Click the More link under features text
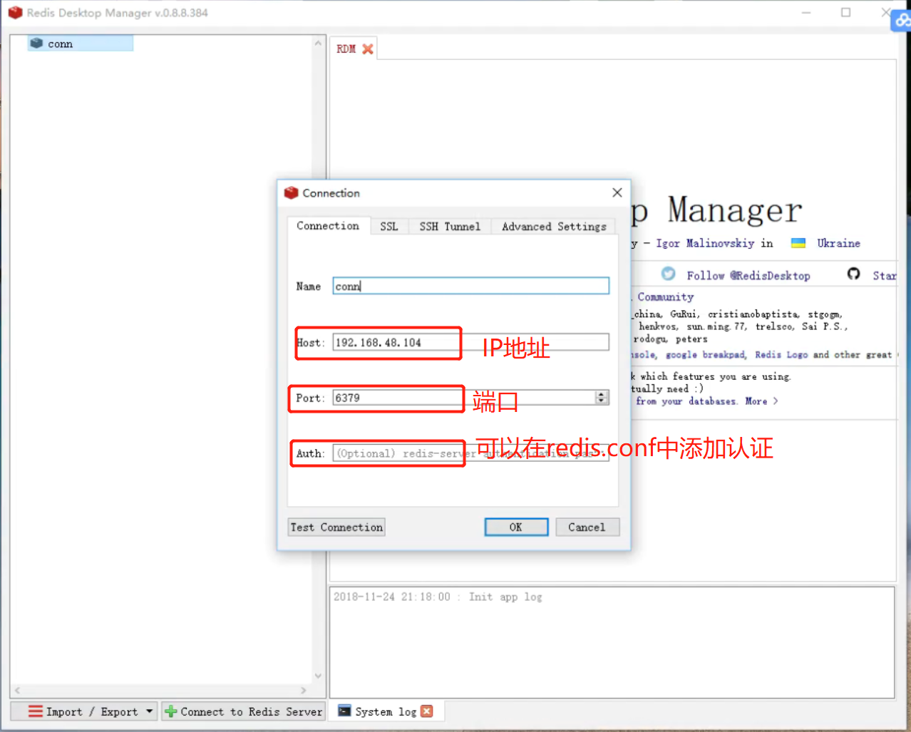This screenshot has height=732, width=911. (x=761, y=401)
